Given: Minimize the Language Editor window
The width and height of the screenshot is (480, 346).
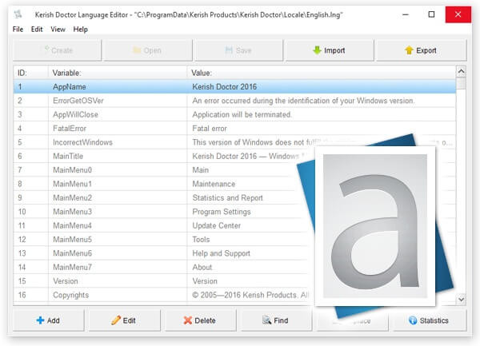Looking at the screenshot, I should (406, 14).
